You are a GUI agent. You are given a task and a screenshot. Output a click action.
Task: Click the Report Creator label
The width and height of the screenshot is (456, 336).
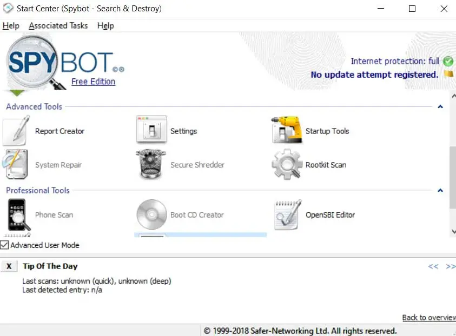tap(60, 131)
